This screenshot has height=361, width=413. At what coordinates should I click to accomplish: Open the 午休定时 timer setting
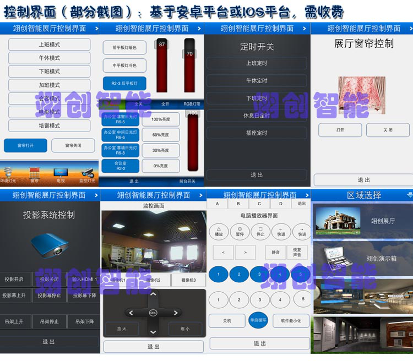tap(257, 80)
